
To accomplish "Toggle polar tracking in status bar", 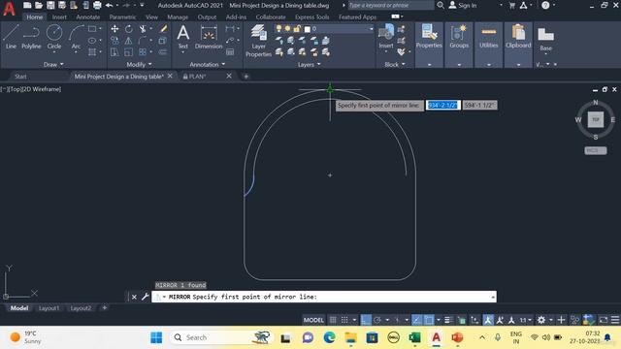I will (377, 320).
